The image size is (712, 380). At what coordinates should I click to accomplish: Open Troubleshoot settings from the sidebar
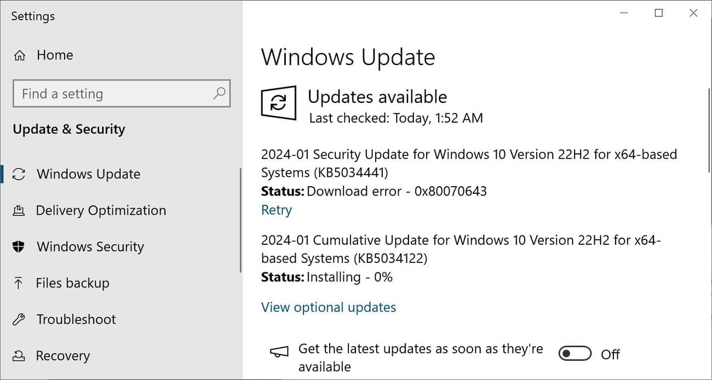(x=75, y=319)
